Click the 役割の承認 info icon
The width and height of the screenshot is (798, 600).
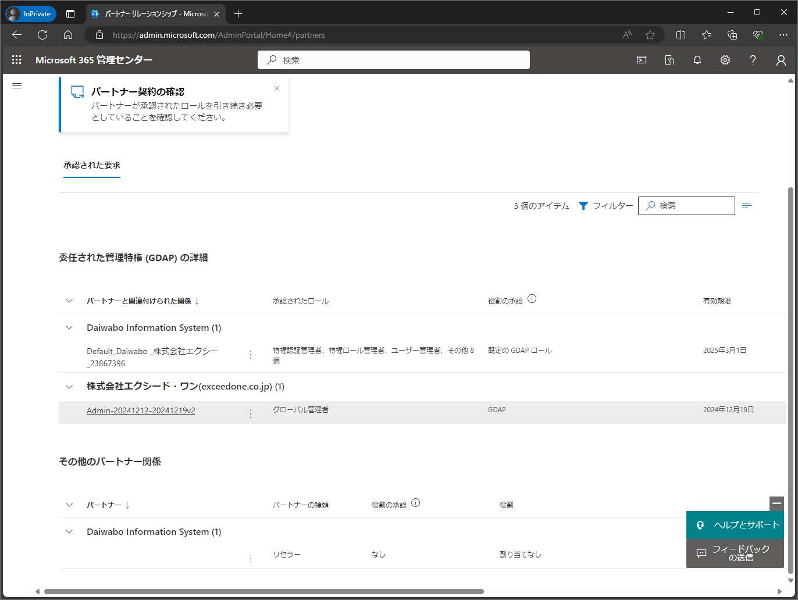(x=532, y=298)
